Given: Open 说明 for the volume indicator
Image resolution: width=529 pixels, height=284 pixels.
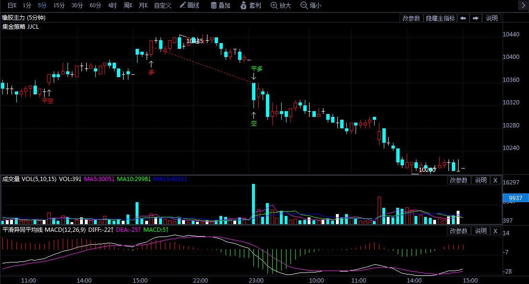Looking at the screenshot, I should [481, 180].
